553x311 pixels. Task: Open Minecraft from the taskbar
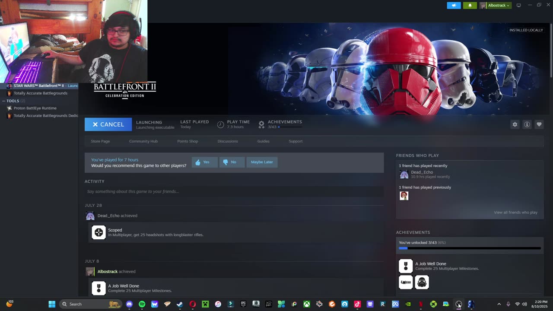click(205, 304)
